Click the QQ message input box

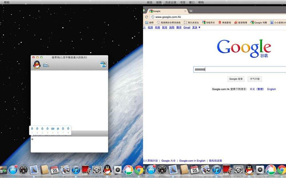click(x=69, y=144)
